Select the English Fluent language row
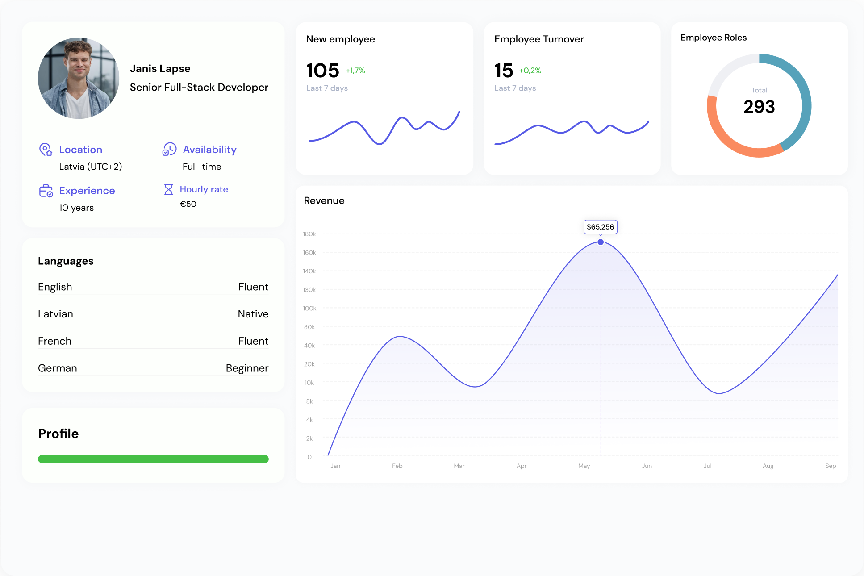 (153, 287)
